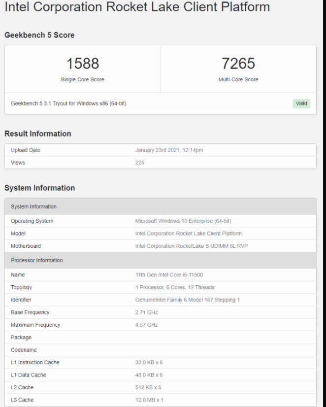The width and height of the screenshot is (326, 407).
Task: Click the Model row label
Action: 18,234
